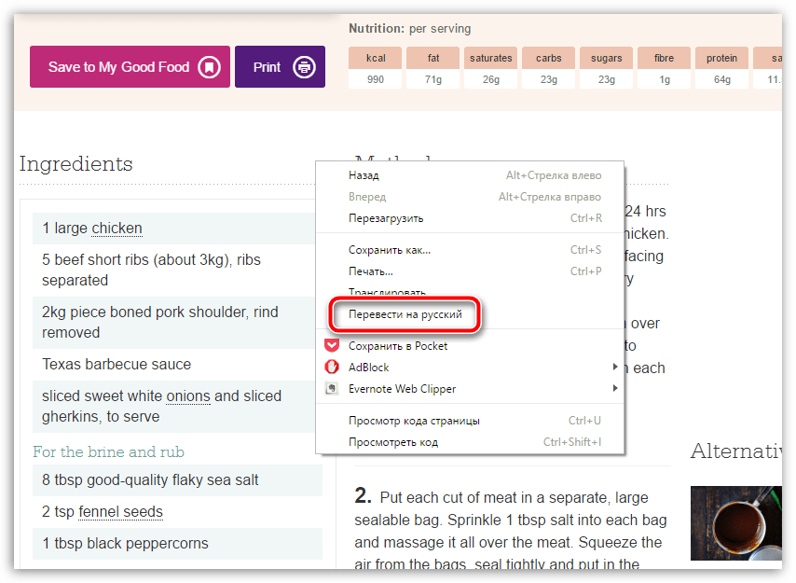Expand the Evernote Web Clipper submenu arrow
796x583 pixels.
point(614,389)
